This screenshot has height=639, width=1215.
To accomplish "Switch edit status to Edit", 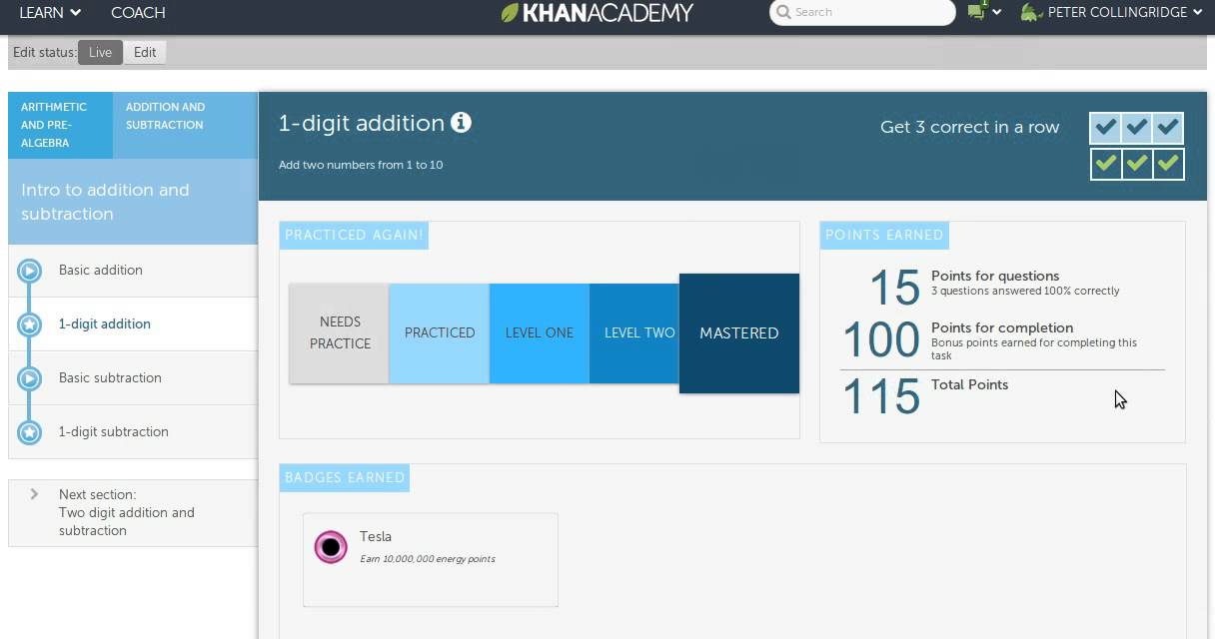I will point(145,52).
